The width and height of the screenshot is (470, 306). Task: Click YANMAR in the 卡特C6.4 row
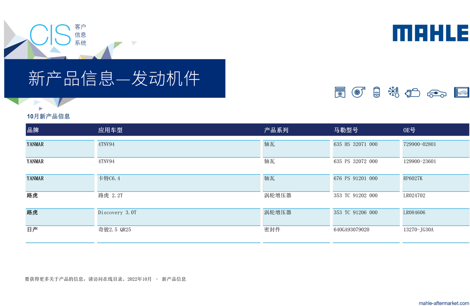pos(35,178)
